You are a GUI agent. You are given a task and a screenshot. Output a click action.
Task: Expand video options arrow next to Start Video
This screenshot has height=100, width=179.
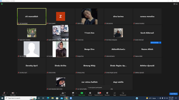coord(17,93)
